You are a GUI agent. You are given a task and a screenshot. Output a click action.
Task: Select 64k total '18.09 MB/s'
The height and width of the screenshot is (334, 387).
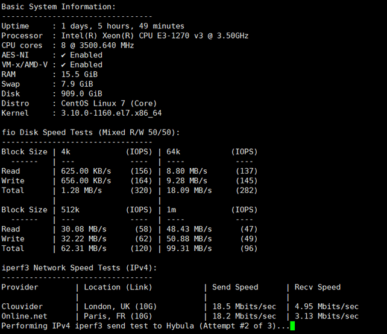click(189, 191)
